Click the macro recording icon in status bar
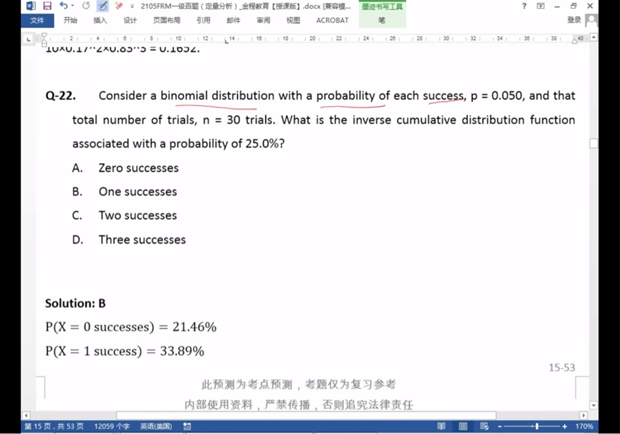The height and width of the screenshot is (434, 620). tap(188, 427)
